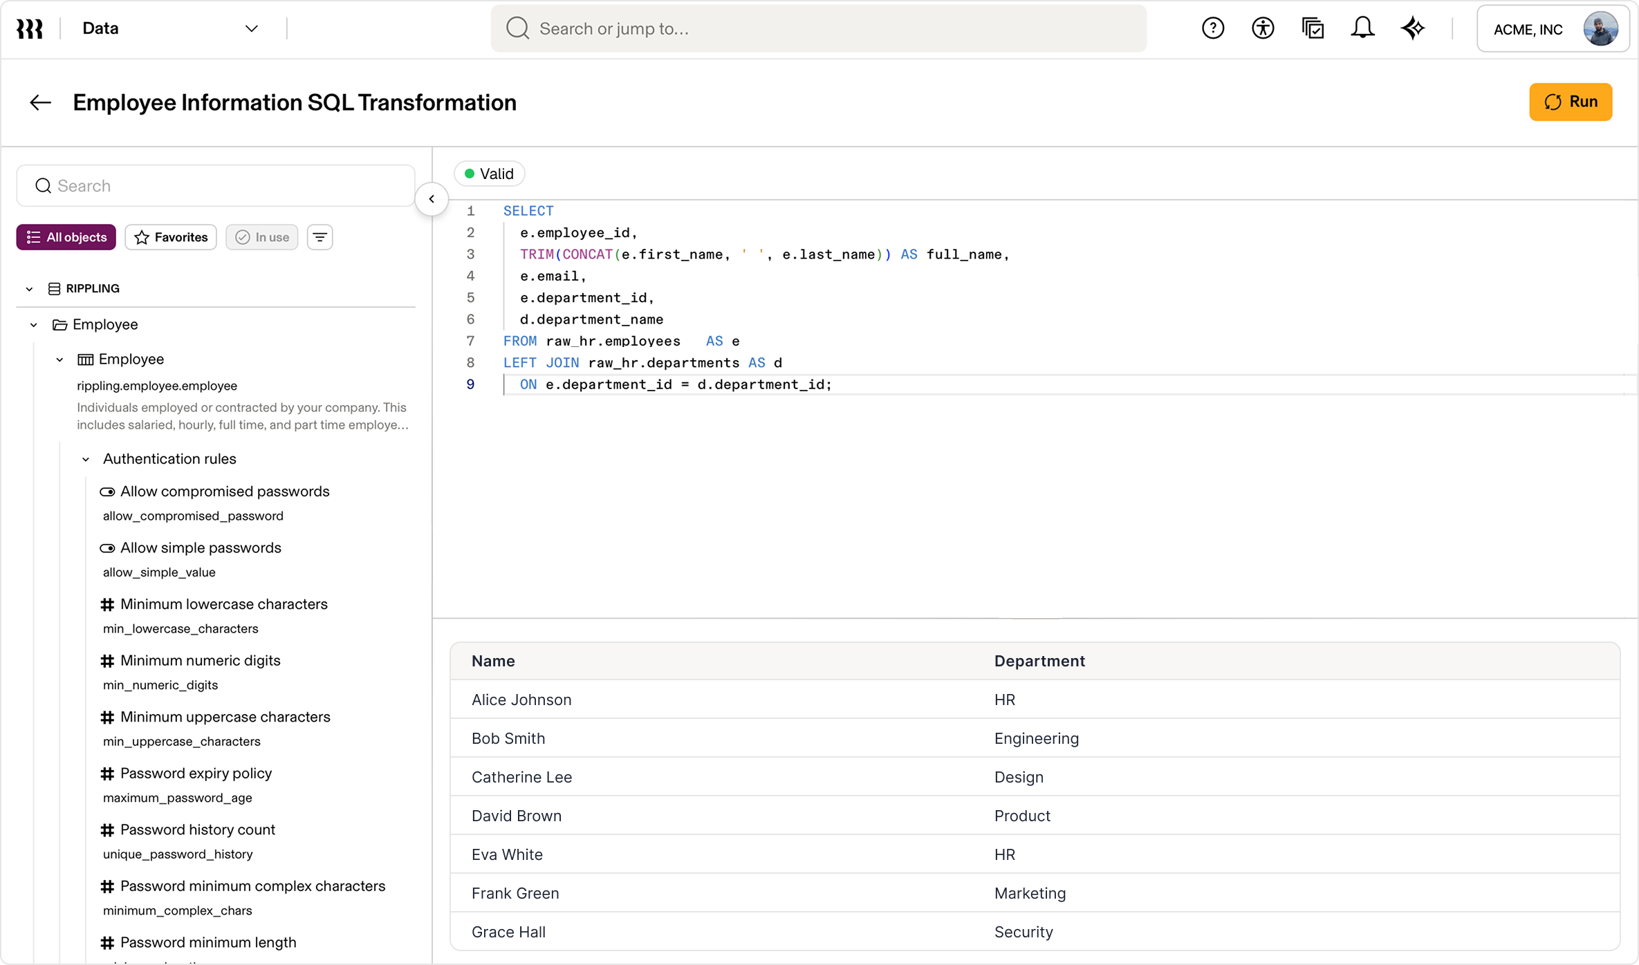Open the tasks checklist icon
Viewport: 1639px width, 965px height.
click(x=1313, y=29)
